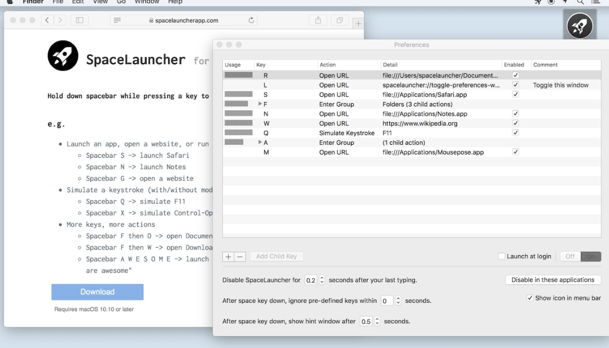Expand the A key group
Viewport: 609px width, 348px height.
click(x=260, y=142)
